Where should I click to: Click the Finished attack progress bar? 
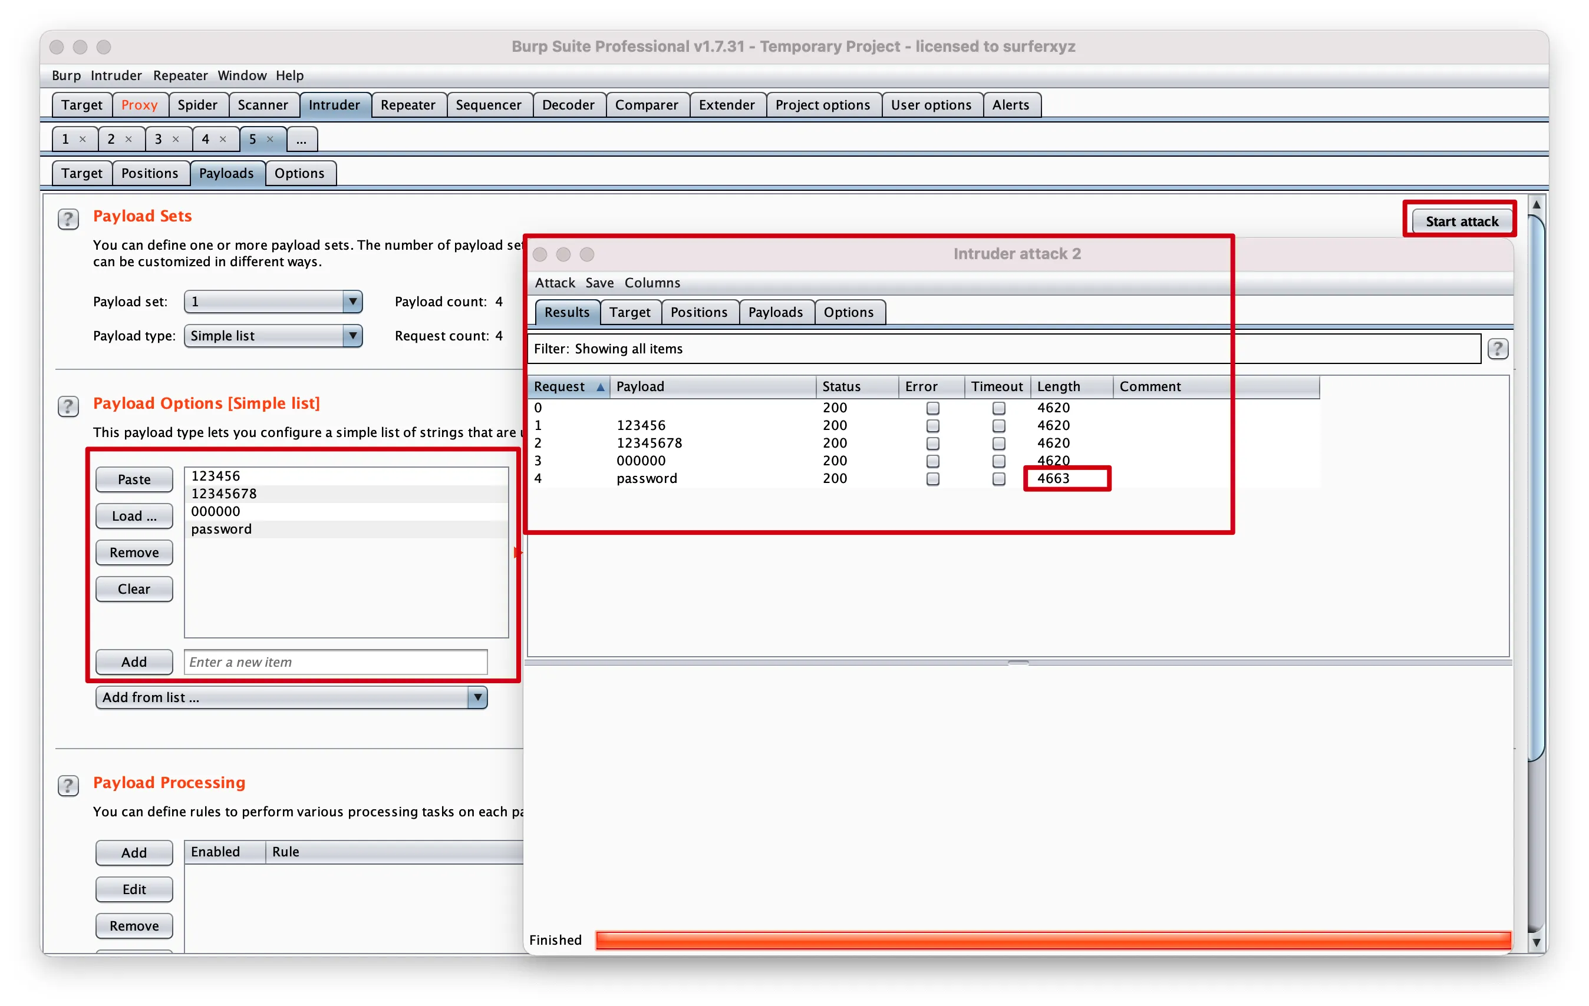coord(1053,940)
